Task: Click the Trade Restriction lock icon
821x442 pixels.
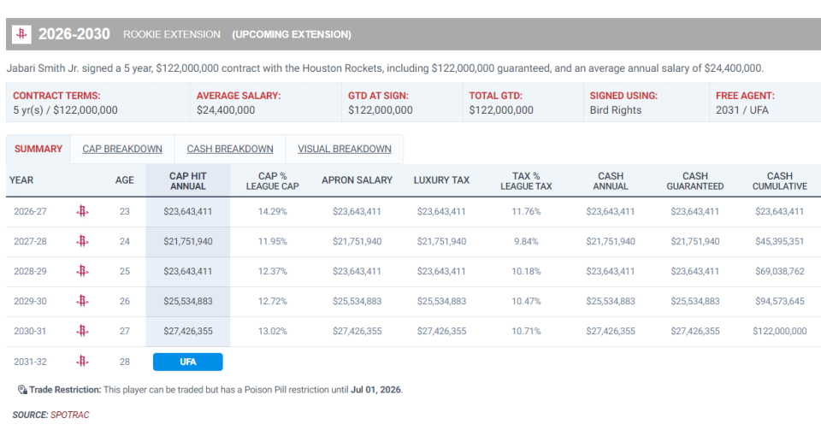Action: (22, 390)
